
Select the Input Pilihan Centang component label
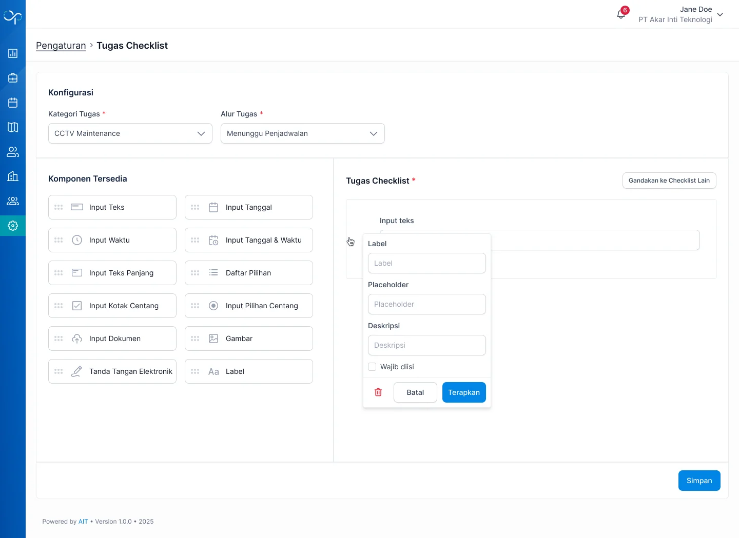pos(262,306)
